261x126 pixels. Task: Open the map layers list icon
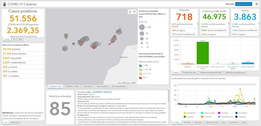coord(134,12)
